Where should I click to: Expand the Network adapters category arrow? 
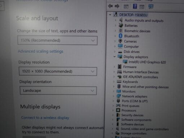[x=113, y=96]
